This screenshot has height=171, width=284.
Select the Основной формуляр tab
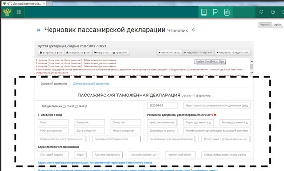[54, 84]
